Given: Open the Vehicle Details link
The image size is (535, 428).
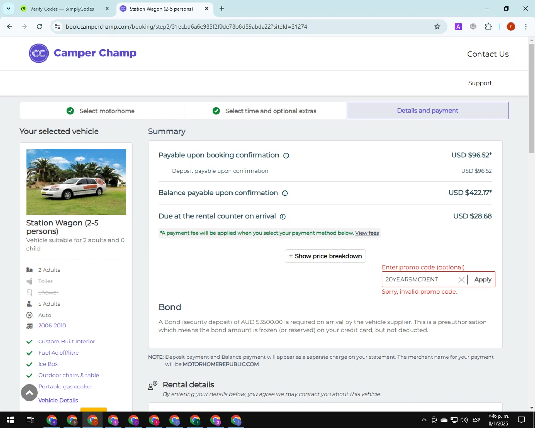Looking at the screenshot, I should coord(58,400).
